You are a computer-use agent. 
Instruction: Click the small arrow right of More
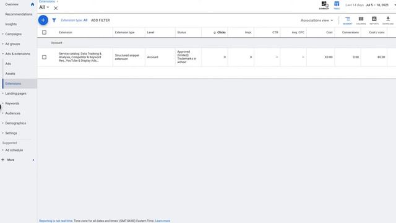[33, 160]
